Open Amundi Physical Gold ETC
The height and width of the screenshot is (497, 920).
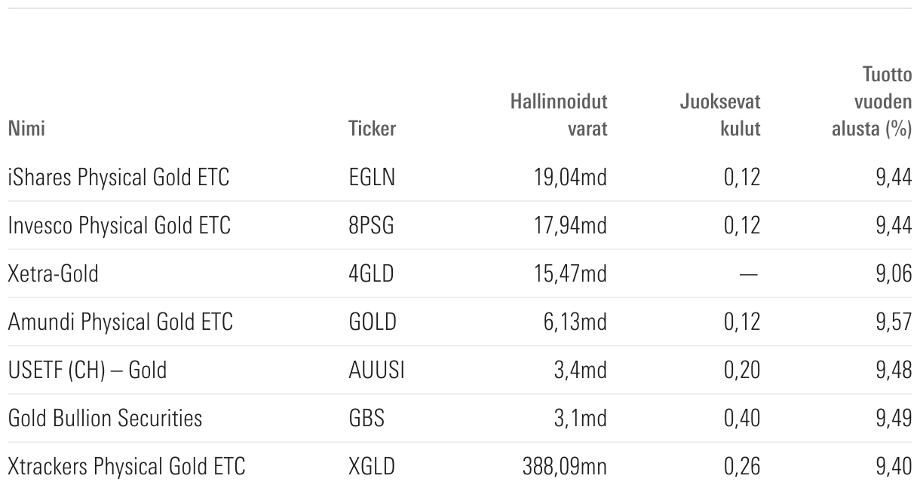coord(121,322)
